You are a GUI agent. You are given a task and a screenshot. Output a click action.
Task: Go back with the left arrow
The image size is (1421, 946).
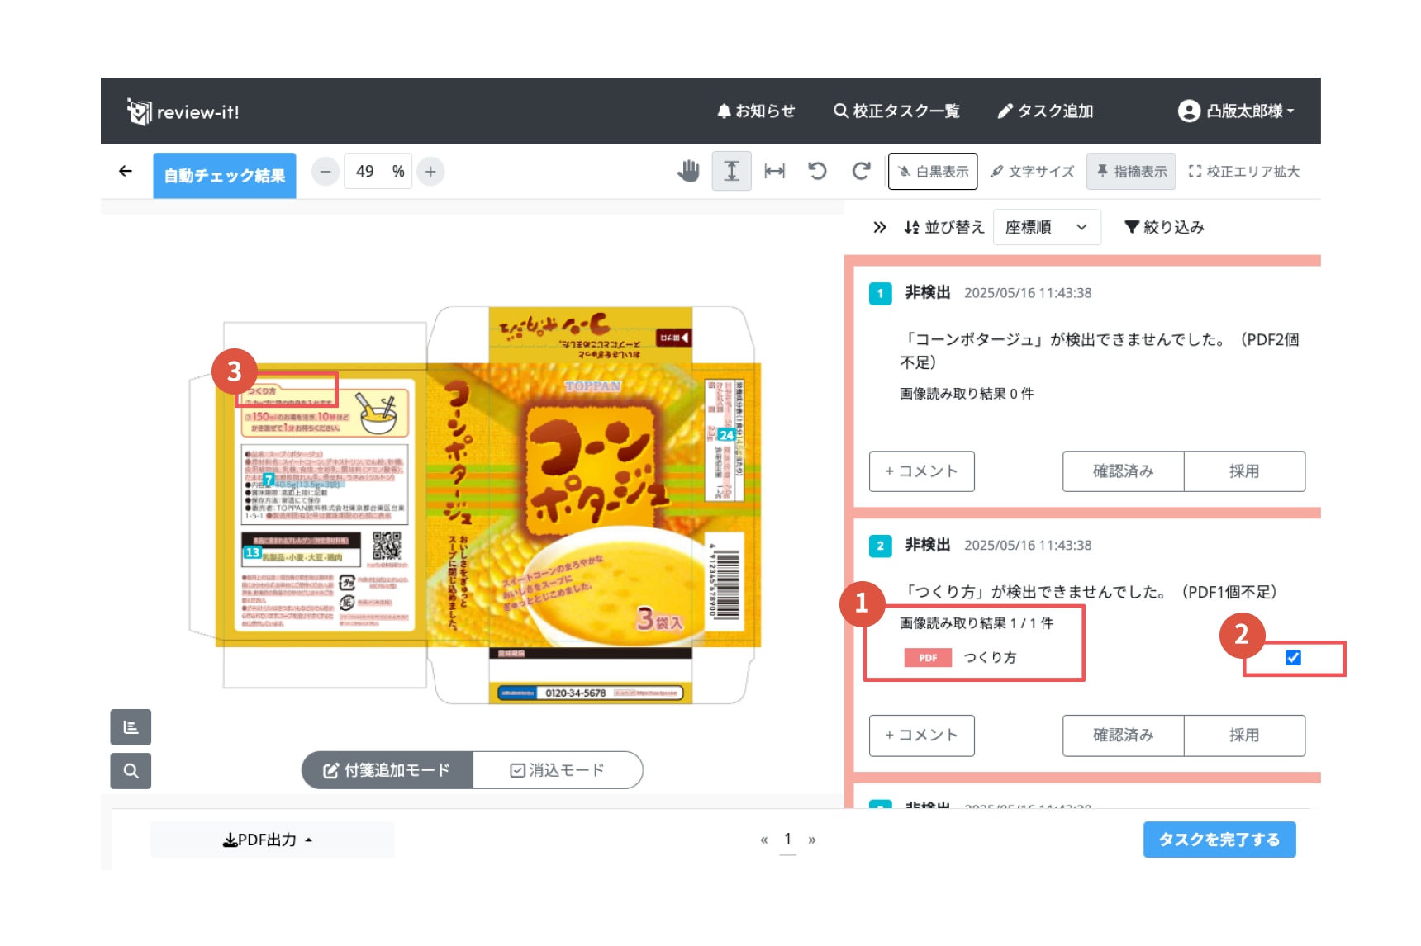pyautogui.click(x=126, y=171)
